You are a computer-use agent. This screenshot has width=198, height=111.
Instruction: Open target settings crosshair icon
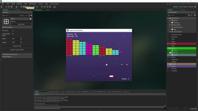click(195, 7)
